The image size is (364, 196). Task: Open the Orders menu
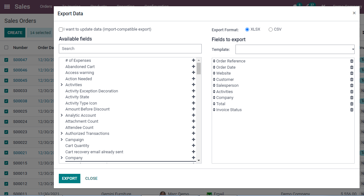point(46,7)
